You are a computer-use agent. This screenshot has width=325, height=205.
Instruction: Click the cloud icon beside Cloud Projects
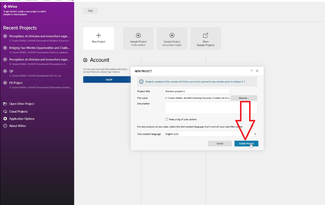pos(5,112)
